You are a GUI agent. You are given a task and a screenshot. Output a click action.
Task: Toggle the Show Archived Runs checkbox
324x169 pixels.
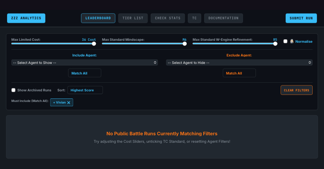coord(13,90)
